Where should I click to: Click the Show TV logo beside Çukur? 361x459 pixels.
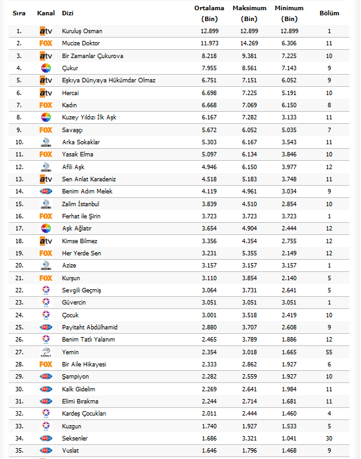pos(46,68)
